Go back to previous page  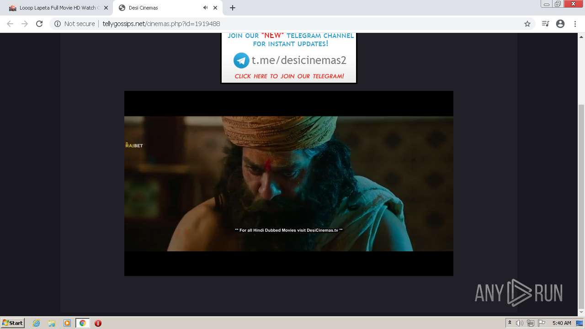click(10, 24)
